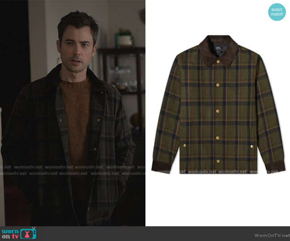Click the WornOnTV.net text in the footer
290x241 pixels.
point(272,236)
